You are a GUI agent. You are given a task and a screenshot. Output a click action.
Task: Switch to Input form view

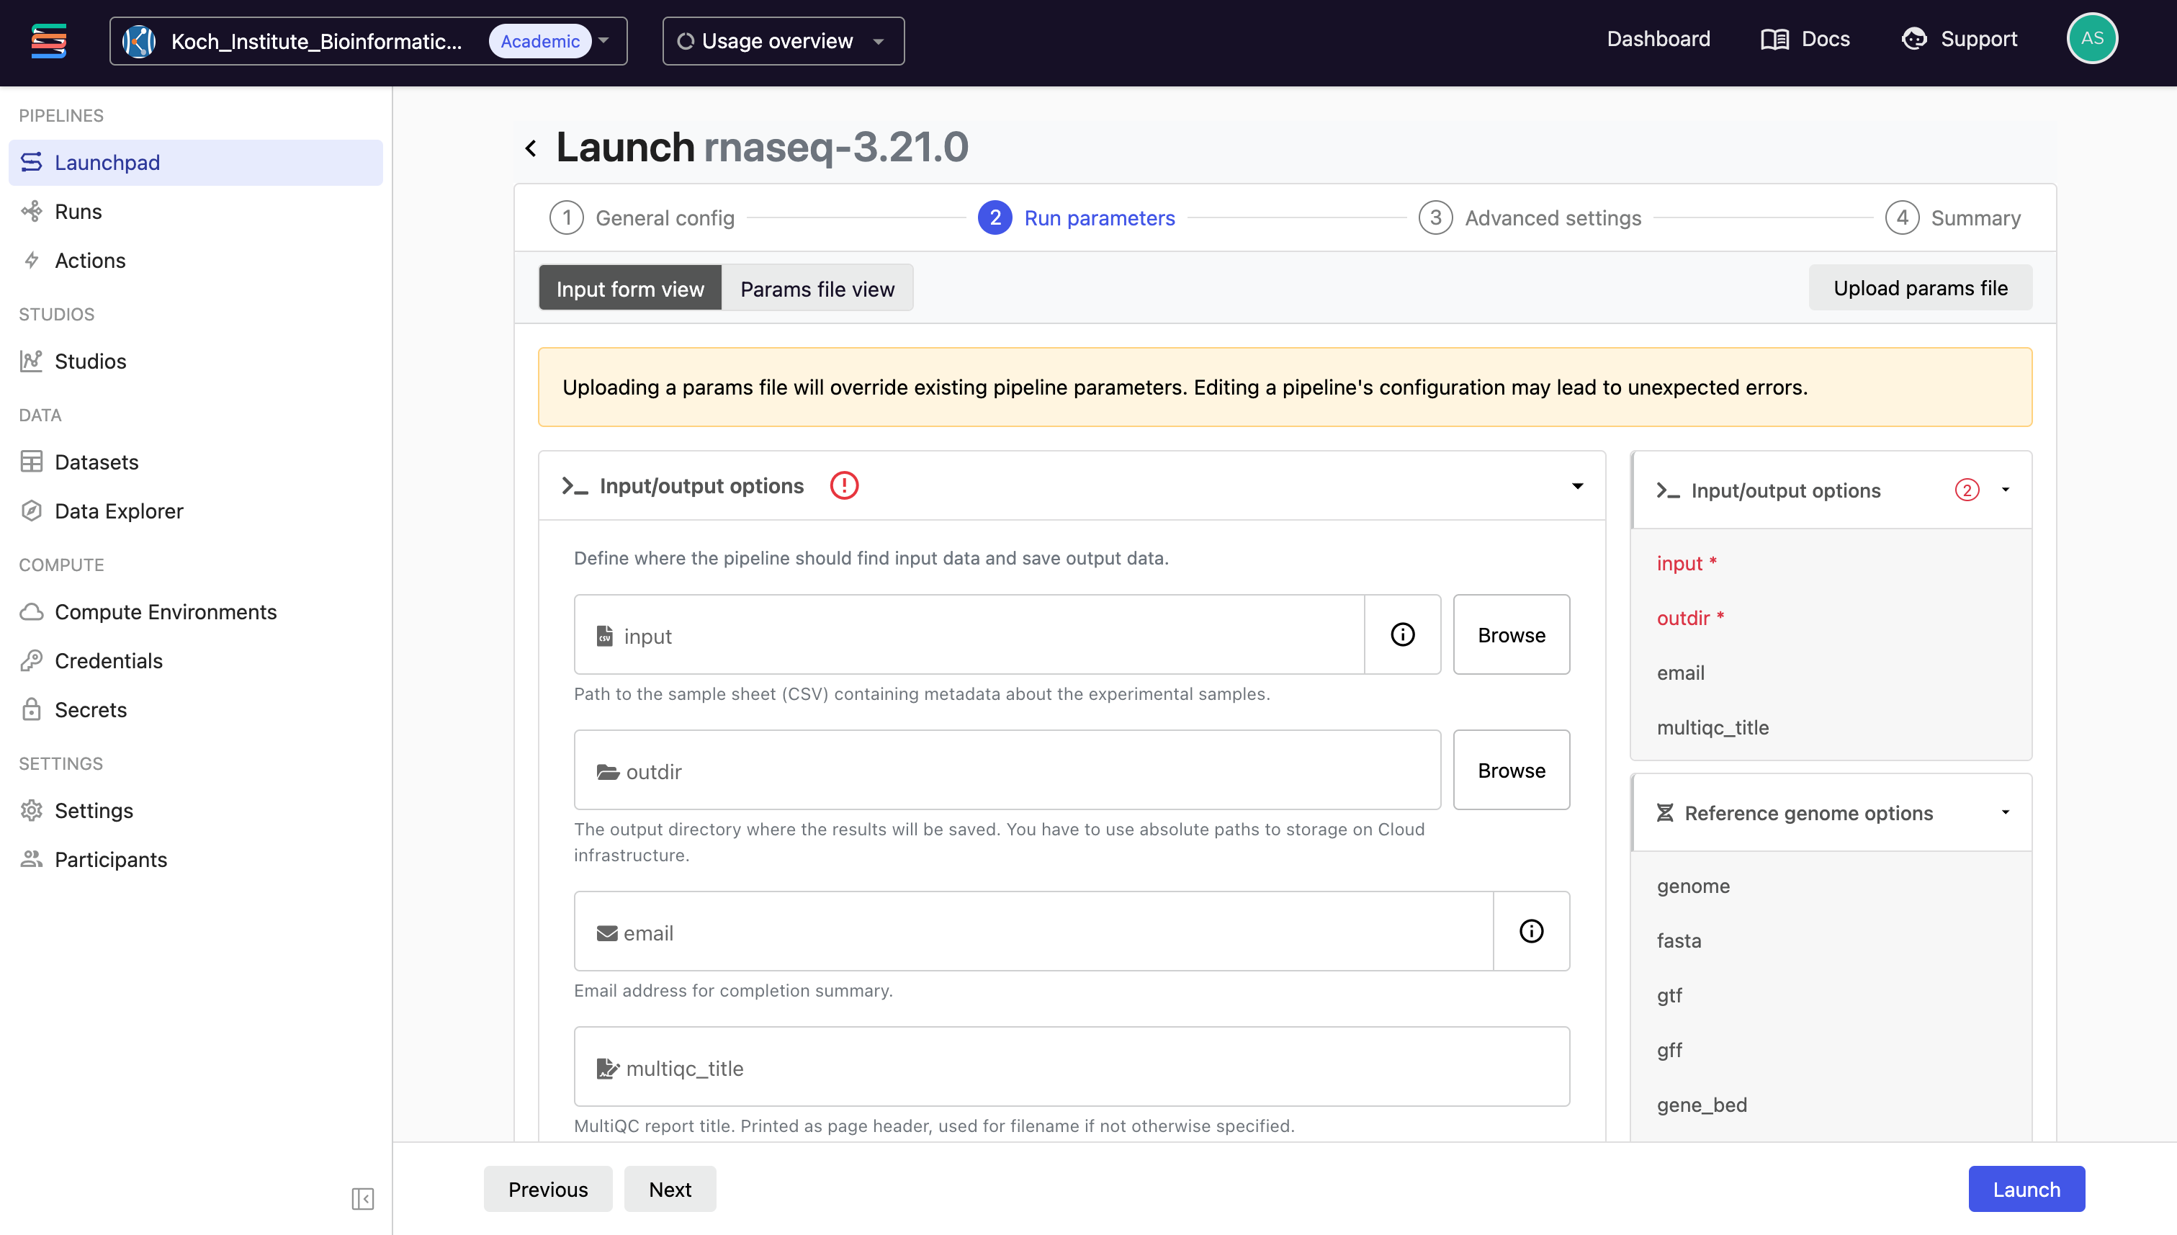click(x=629, y=288)
